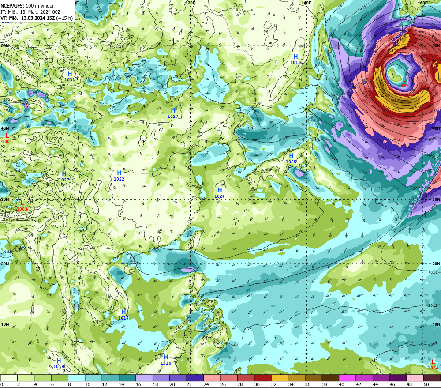Click the valid time '13.03.2024 15Z' text
This screenshot has width=441, height=388.
(x=38, y=18)
